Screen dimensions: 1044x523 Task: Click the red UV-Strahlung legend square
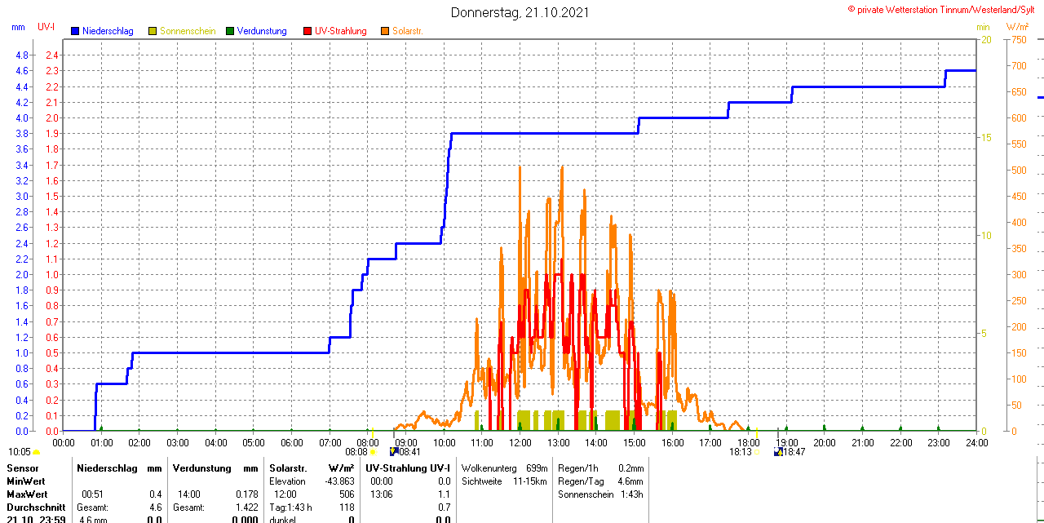point(307,31)
